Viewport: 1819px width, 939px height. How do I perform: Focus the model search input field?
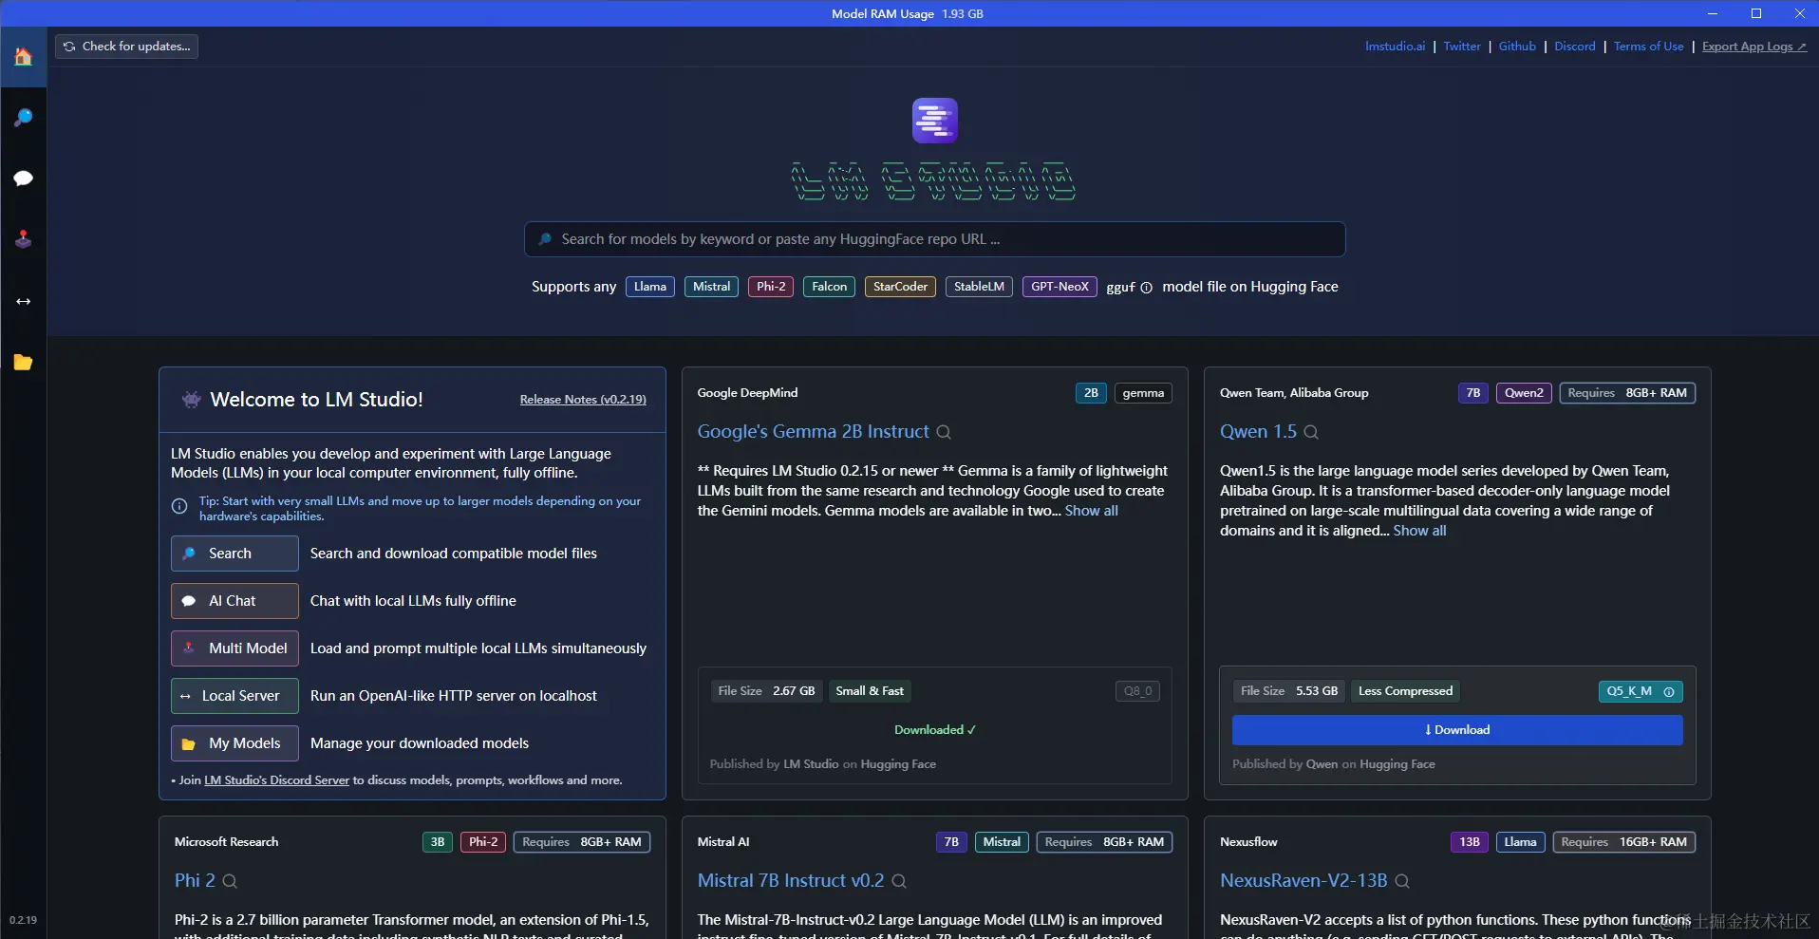tap(934, 239)
